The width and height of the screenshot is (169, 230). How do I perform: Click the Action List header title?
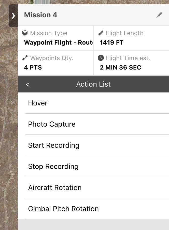93,84
